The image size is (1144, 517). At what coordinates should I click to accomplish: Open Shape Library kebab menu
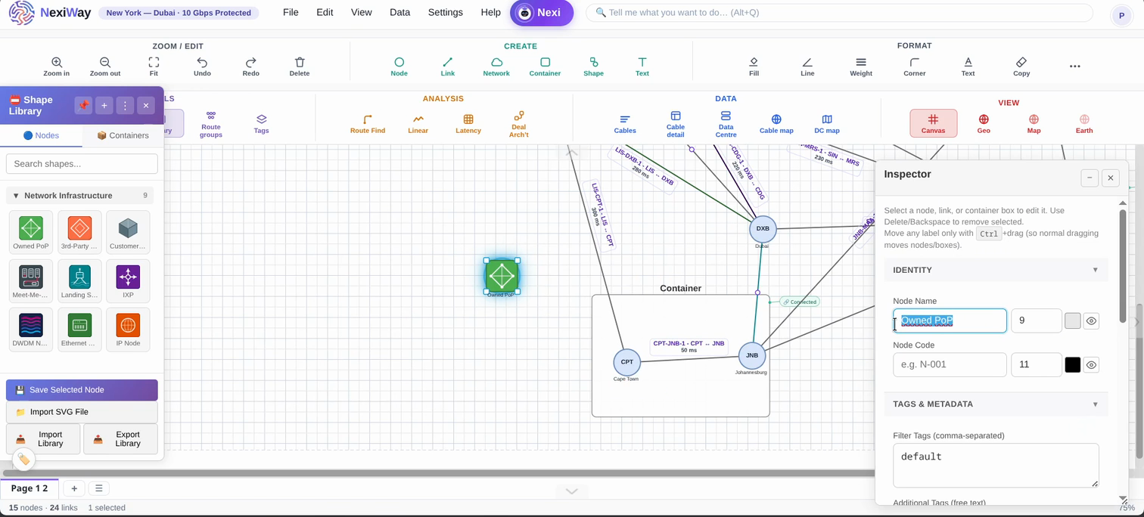point(126,105)
